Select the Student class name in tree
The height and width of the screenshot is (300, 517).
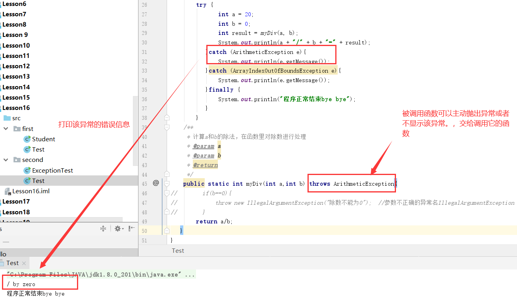[44, 139]
